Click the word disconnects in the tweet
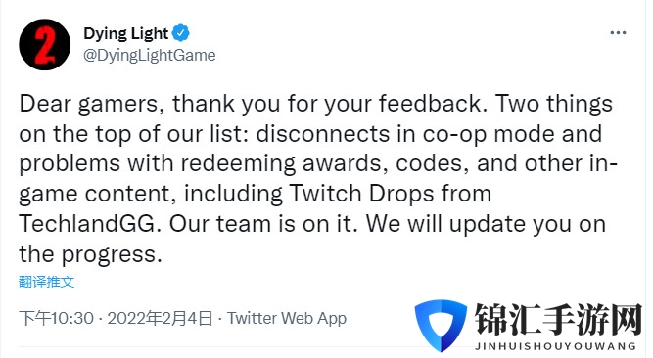This screenshot has height=358, width=653. click(323, 134)
